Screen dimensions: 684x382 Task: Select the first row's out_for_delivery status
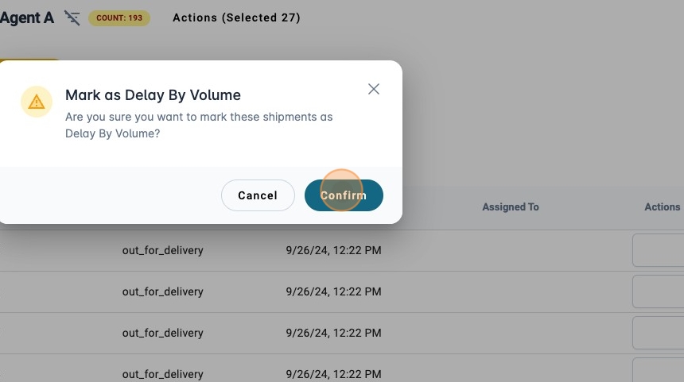pos(162,250)
